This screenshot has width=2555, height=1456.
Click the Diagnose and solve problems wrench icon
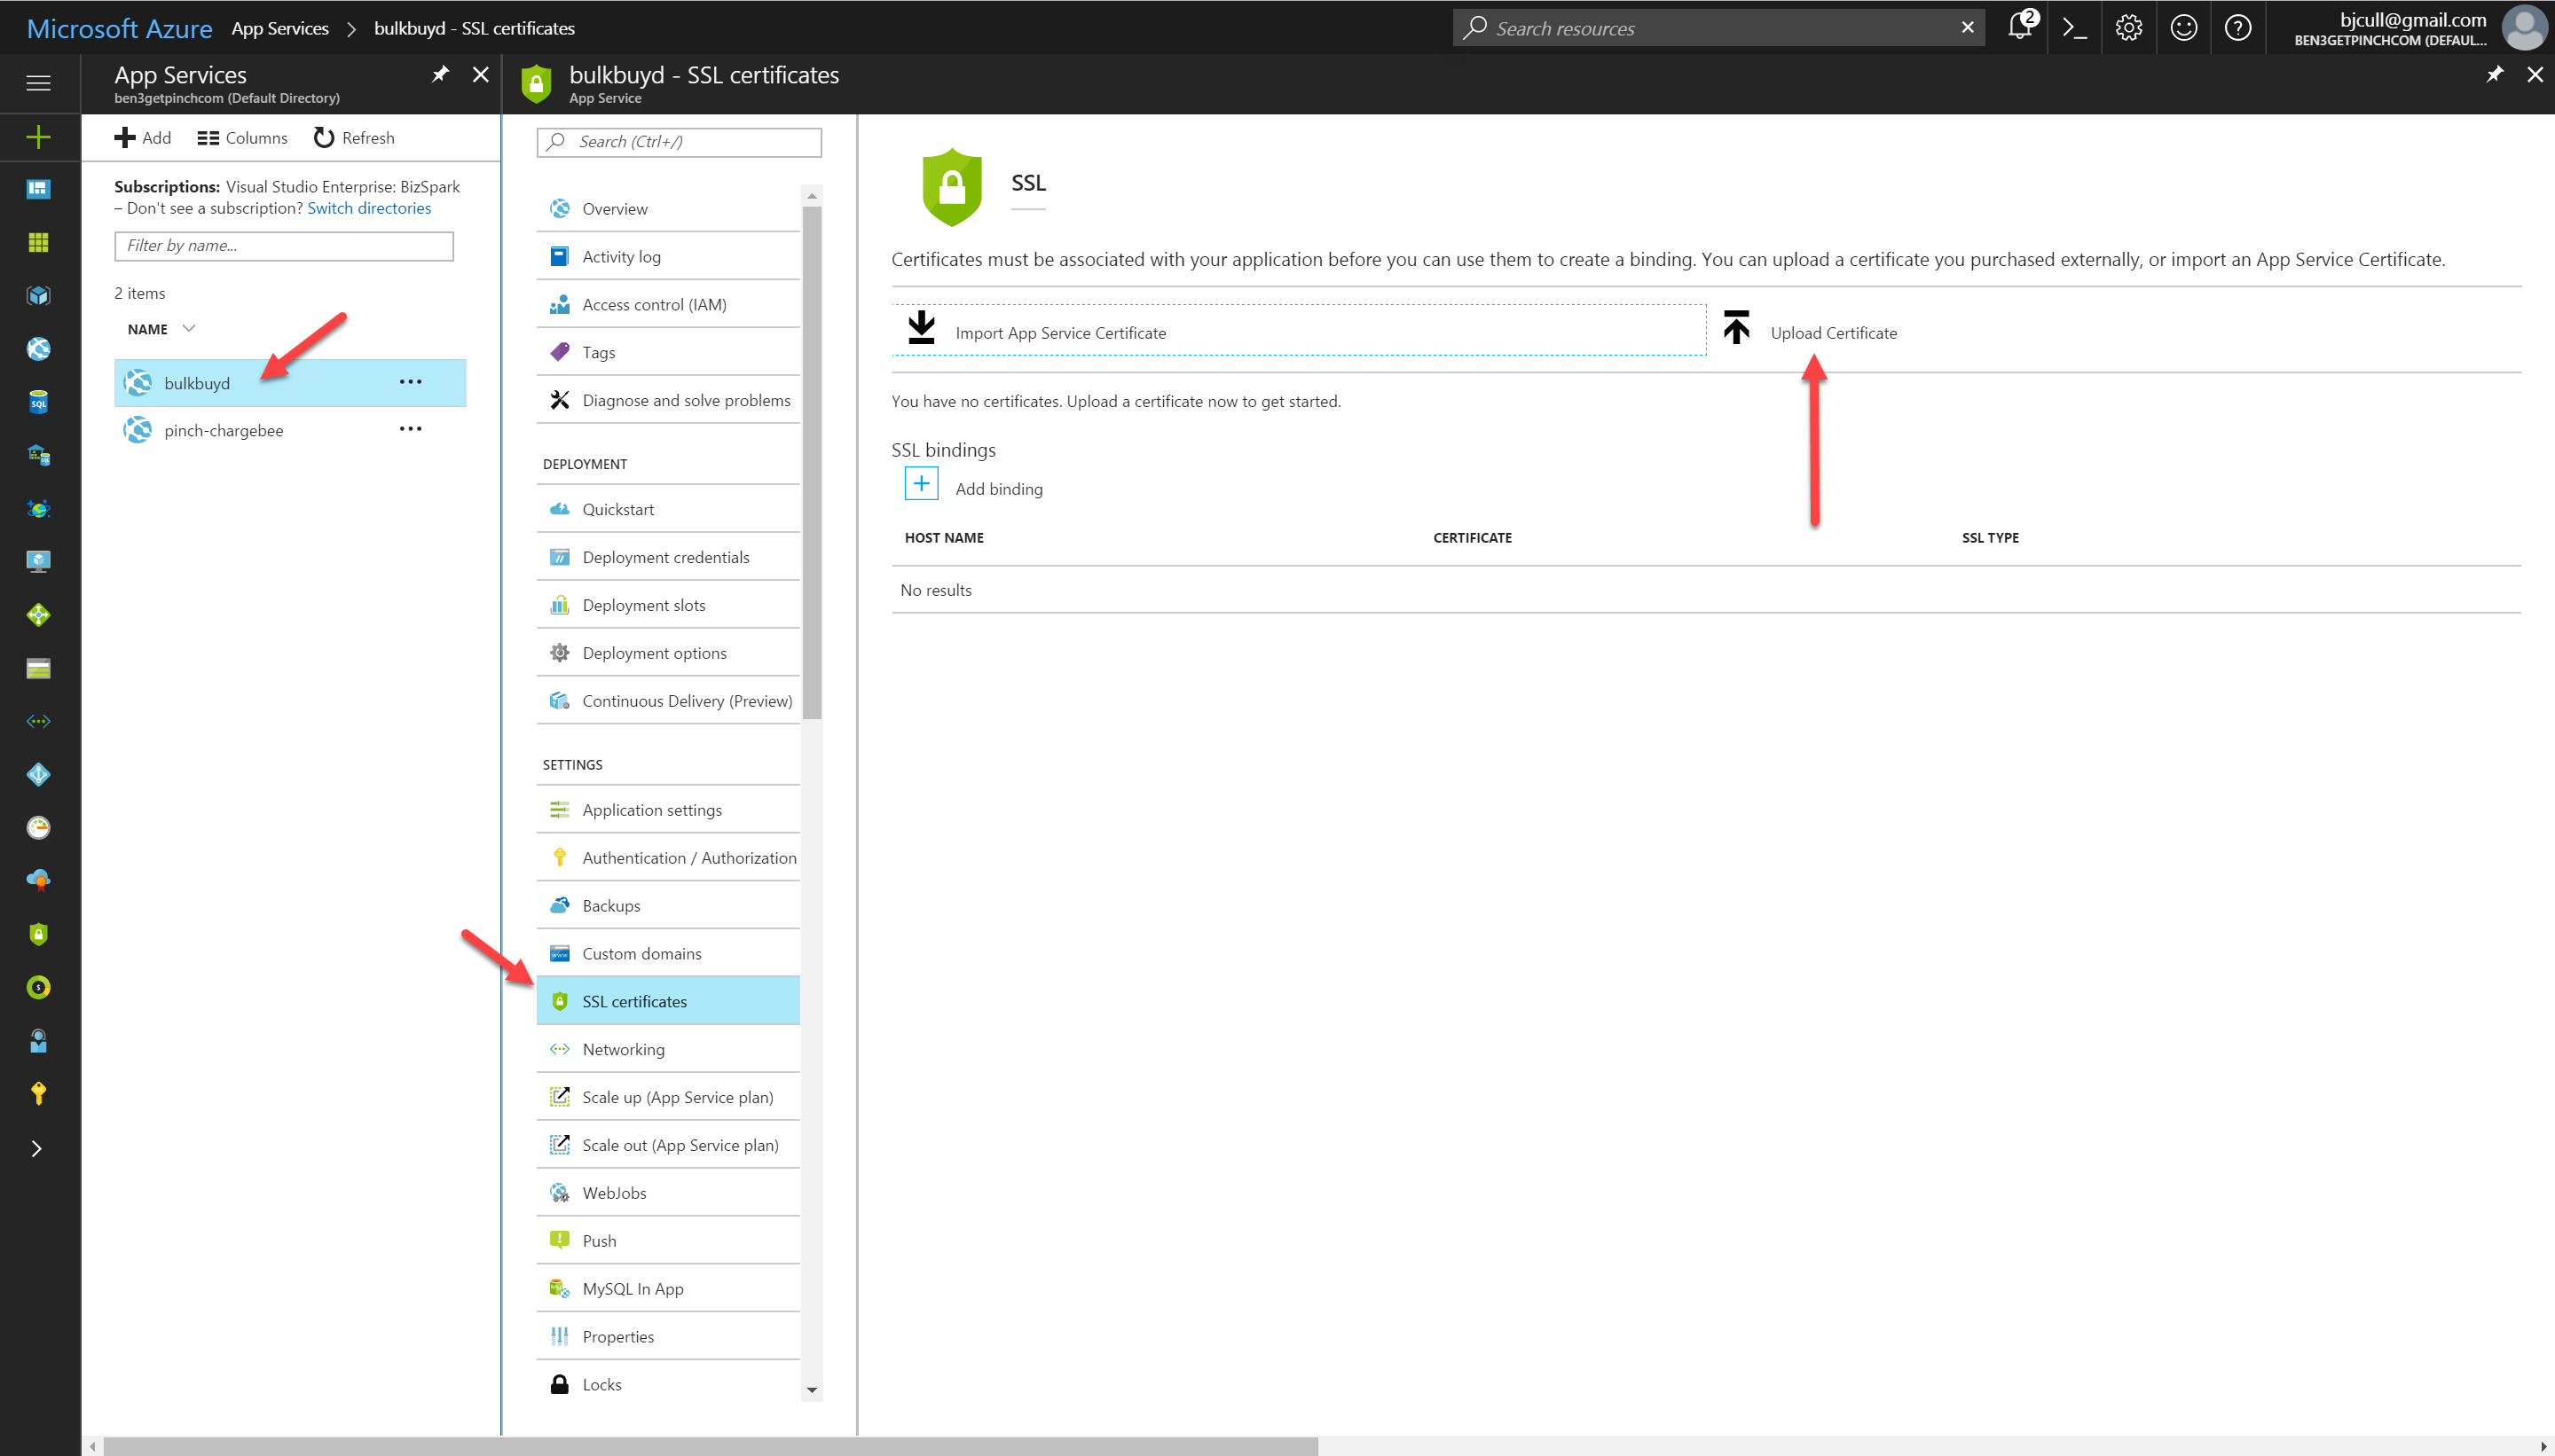[560, 400]
